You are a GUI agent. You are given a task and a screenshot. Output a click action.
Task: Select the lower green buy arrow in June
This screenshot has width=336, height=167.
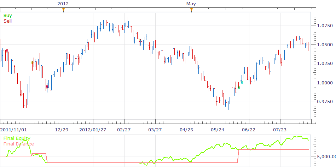point(239,87)
